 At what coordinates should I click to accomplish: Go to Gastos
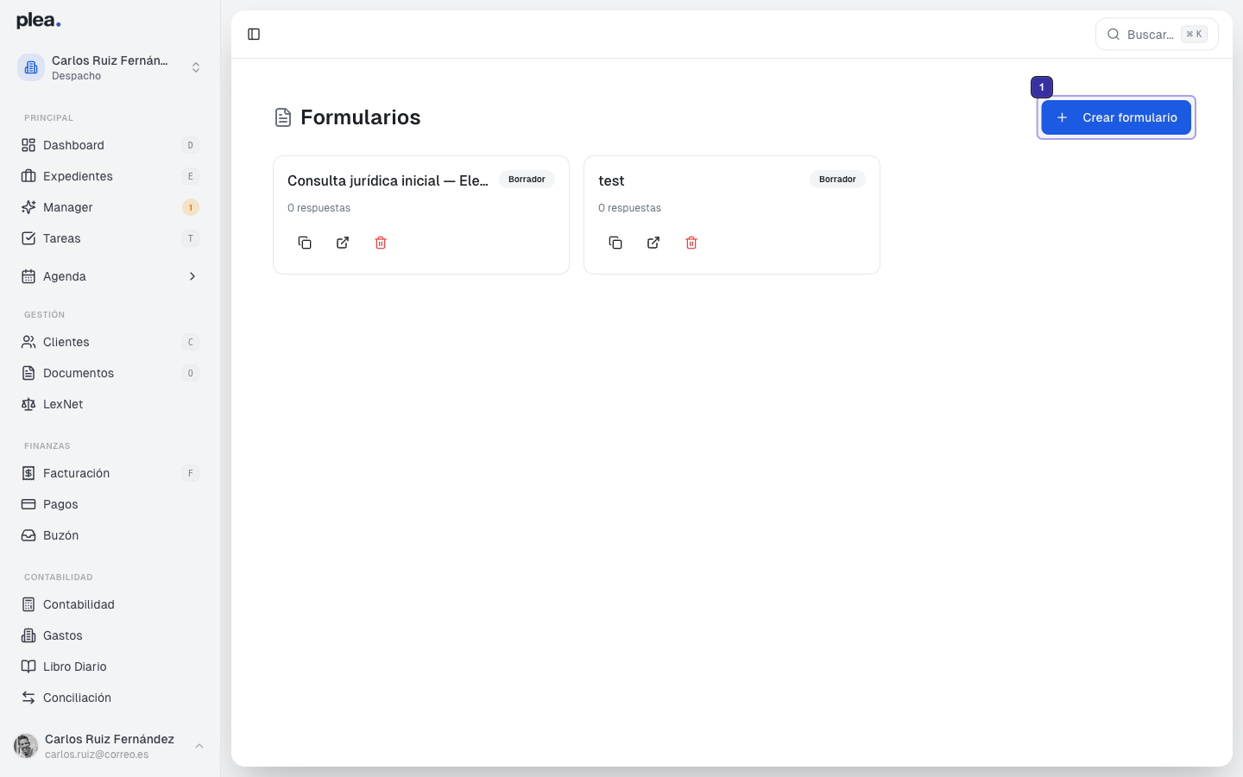[110, 635]
